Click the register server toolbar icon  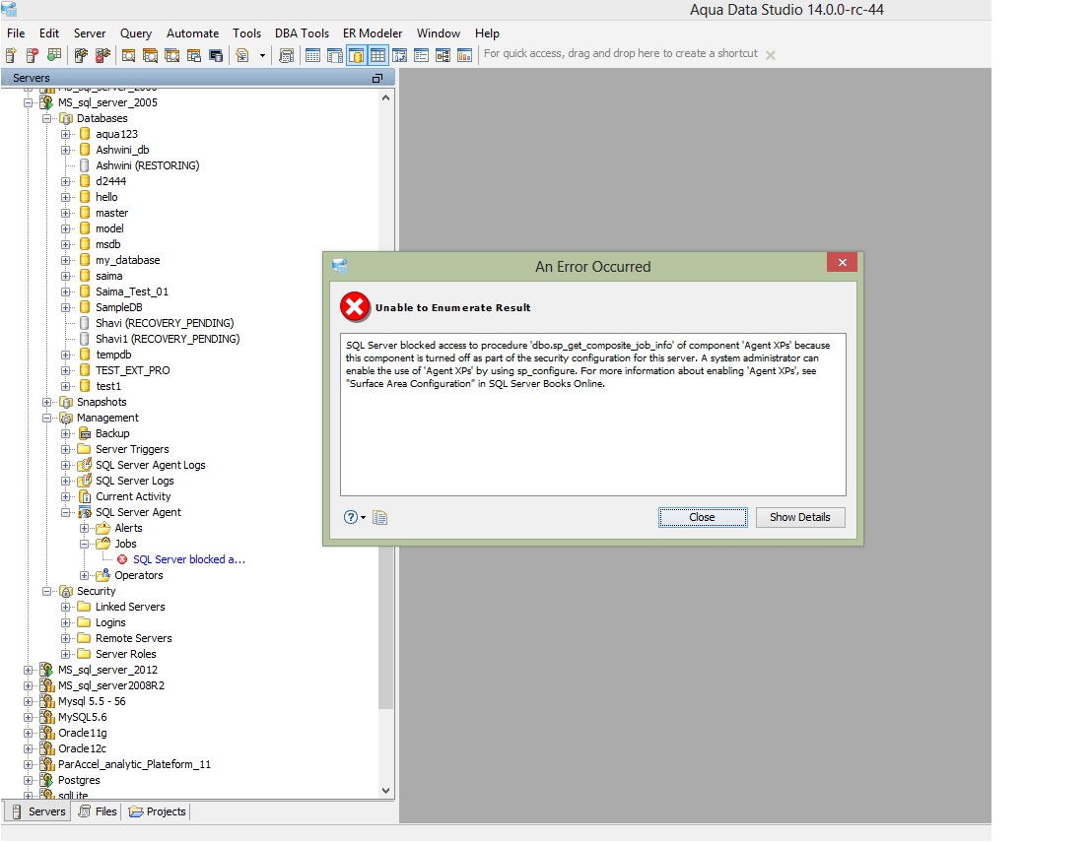[11, 55]
